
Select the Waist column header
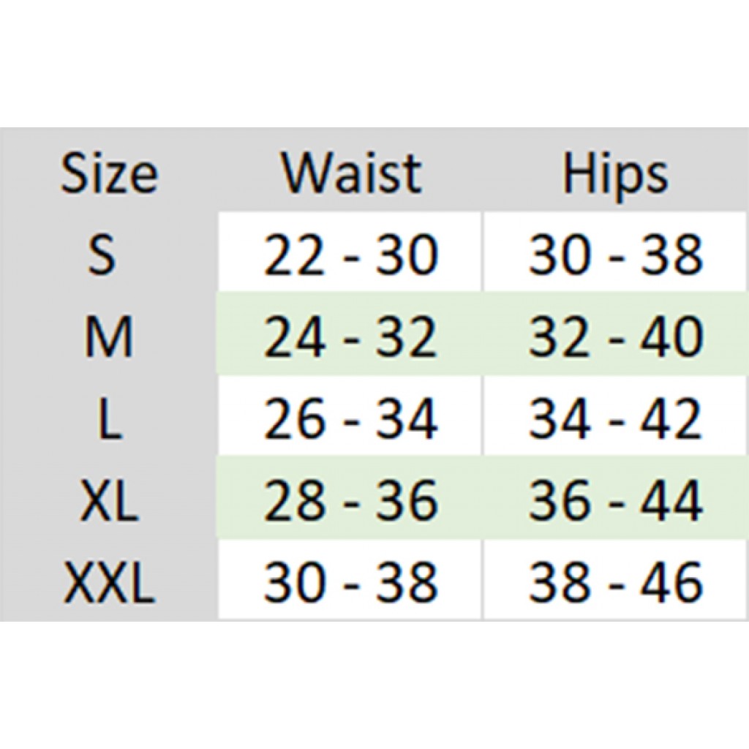351,174
